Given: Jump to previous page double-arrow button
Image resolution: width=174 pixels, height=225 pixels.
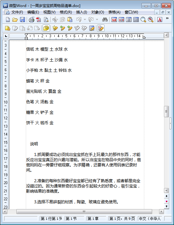Looking at the screenshot, I should (166, 196).
